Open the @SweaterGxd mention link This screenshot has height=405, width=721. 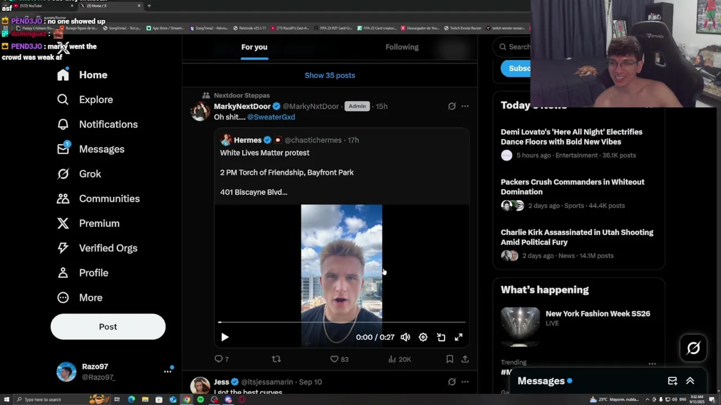271,117
